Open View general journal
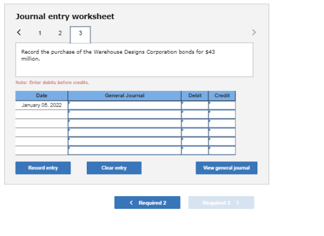This screenshot has height=236, width=324. pos(226,168)
